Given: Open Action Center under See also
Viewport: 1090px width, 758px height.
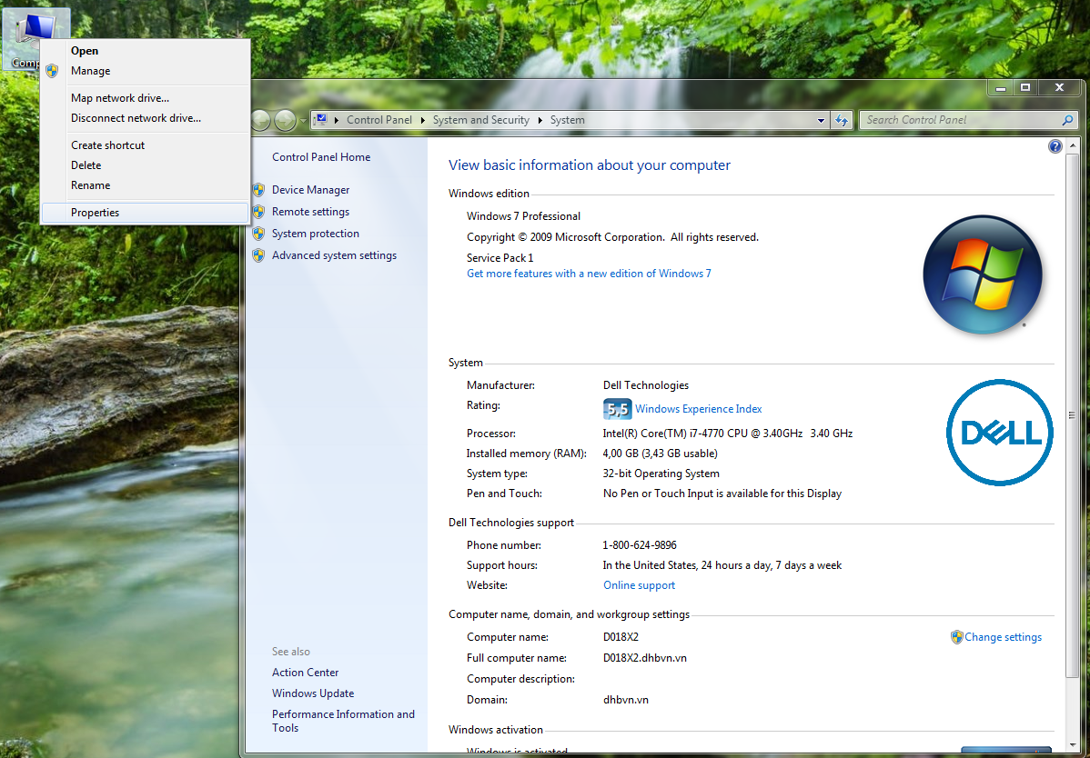Looking at the screenshot, I should coord(305,673).
